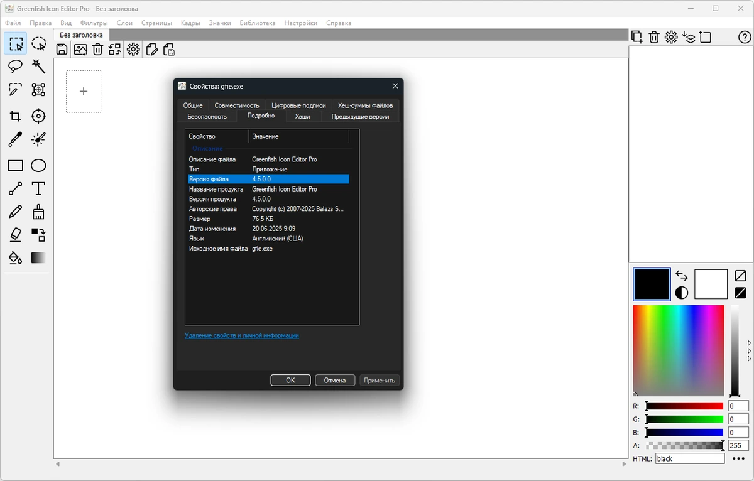Click the layer from selection icon
The width and height of the screenshot is (754, 481).
click(x=705, y=37)
